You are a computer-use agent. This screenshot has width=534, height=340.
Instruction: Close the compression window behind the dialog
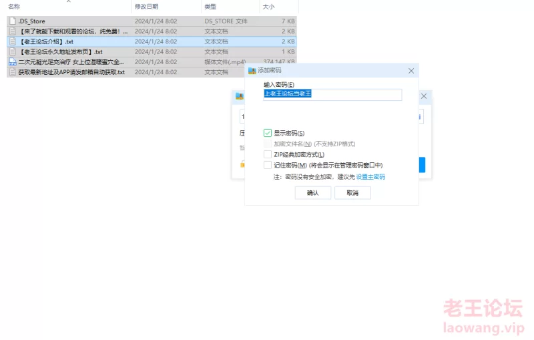click(424, 96)
